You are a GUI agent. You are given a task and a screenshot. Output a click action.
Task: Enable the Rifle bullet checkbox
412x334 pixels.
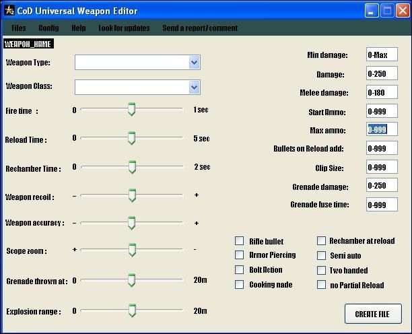point(239,241)
